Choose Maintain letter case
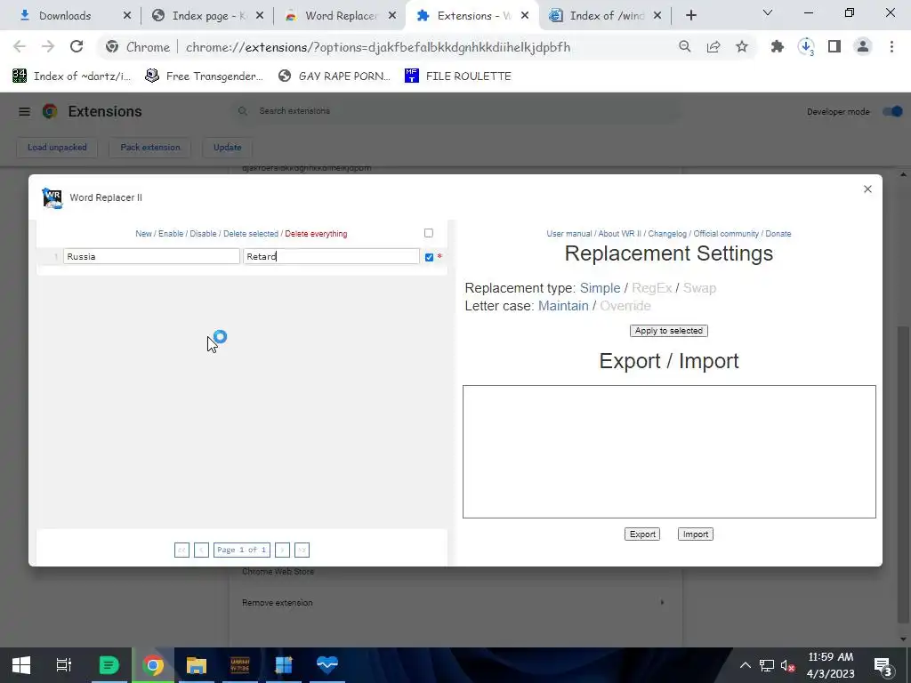Image resolution: width=911 pixels, height=683 pixels. click(x=563, y=306)
